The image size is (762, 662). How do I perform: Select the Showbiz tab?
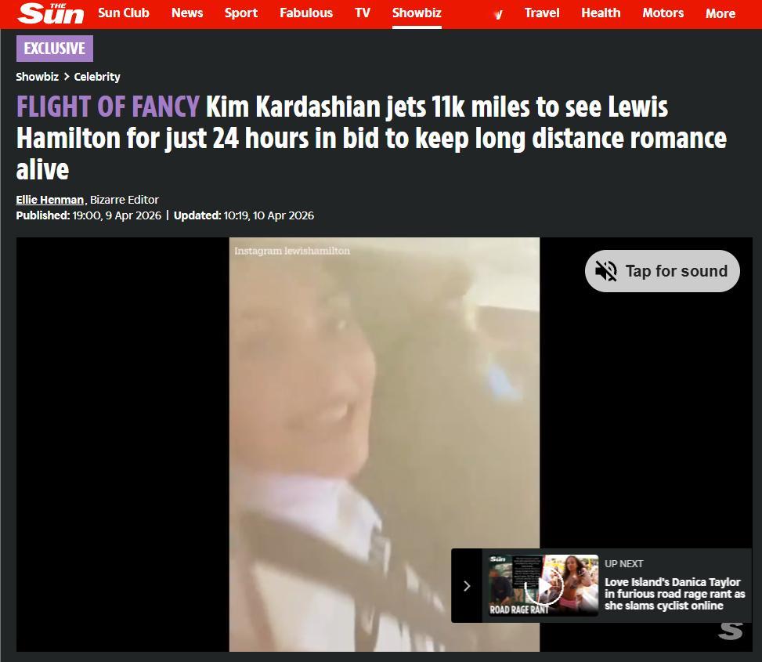pyautogui.click(x=417, y=13)
